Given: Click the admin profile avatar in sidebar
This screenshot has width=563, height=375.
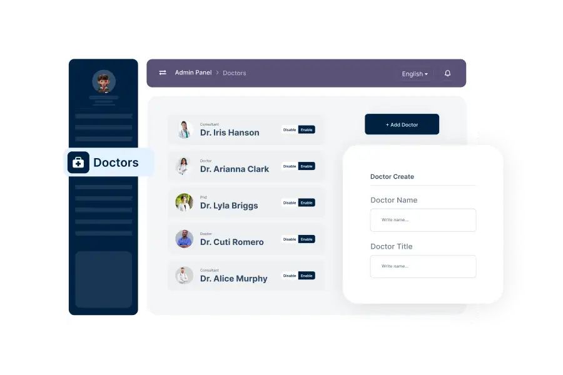Looking at the screenshot, I should click(x=103, y=81).
